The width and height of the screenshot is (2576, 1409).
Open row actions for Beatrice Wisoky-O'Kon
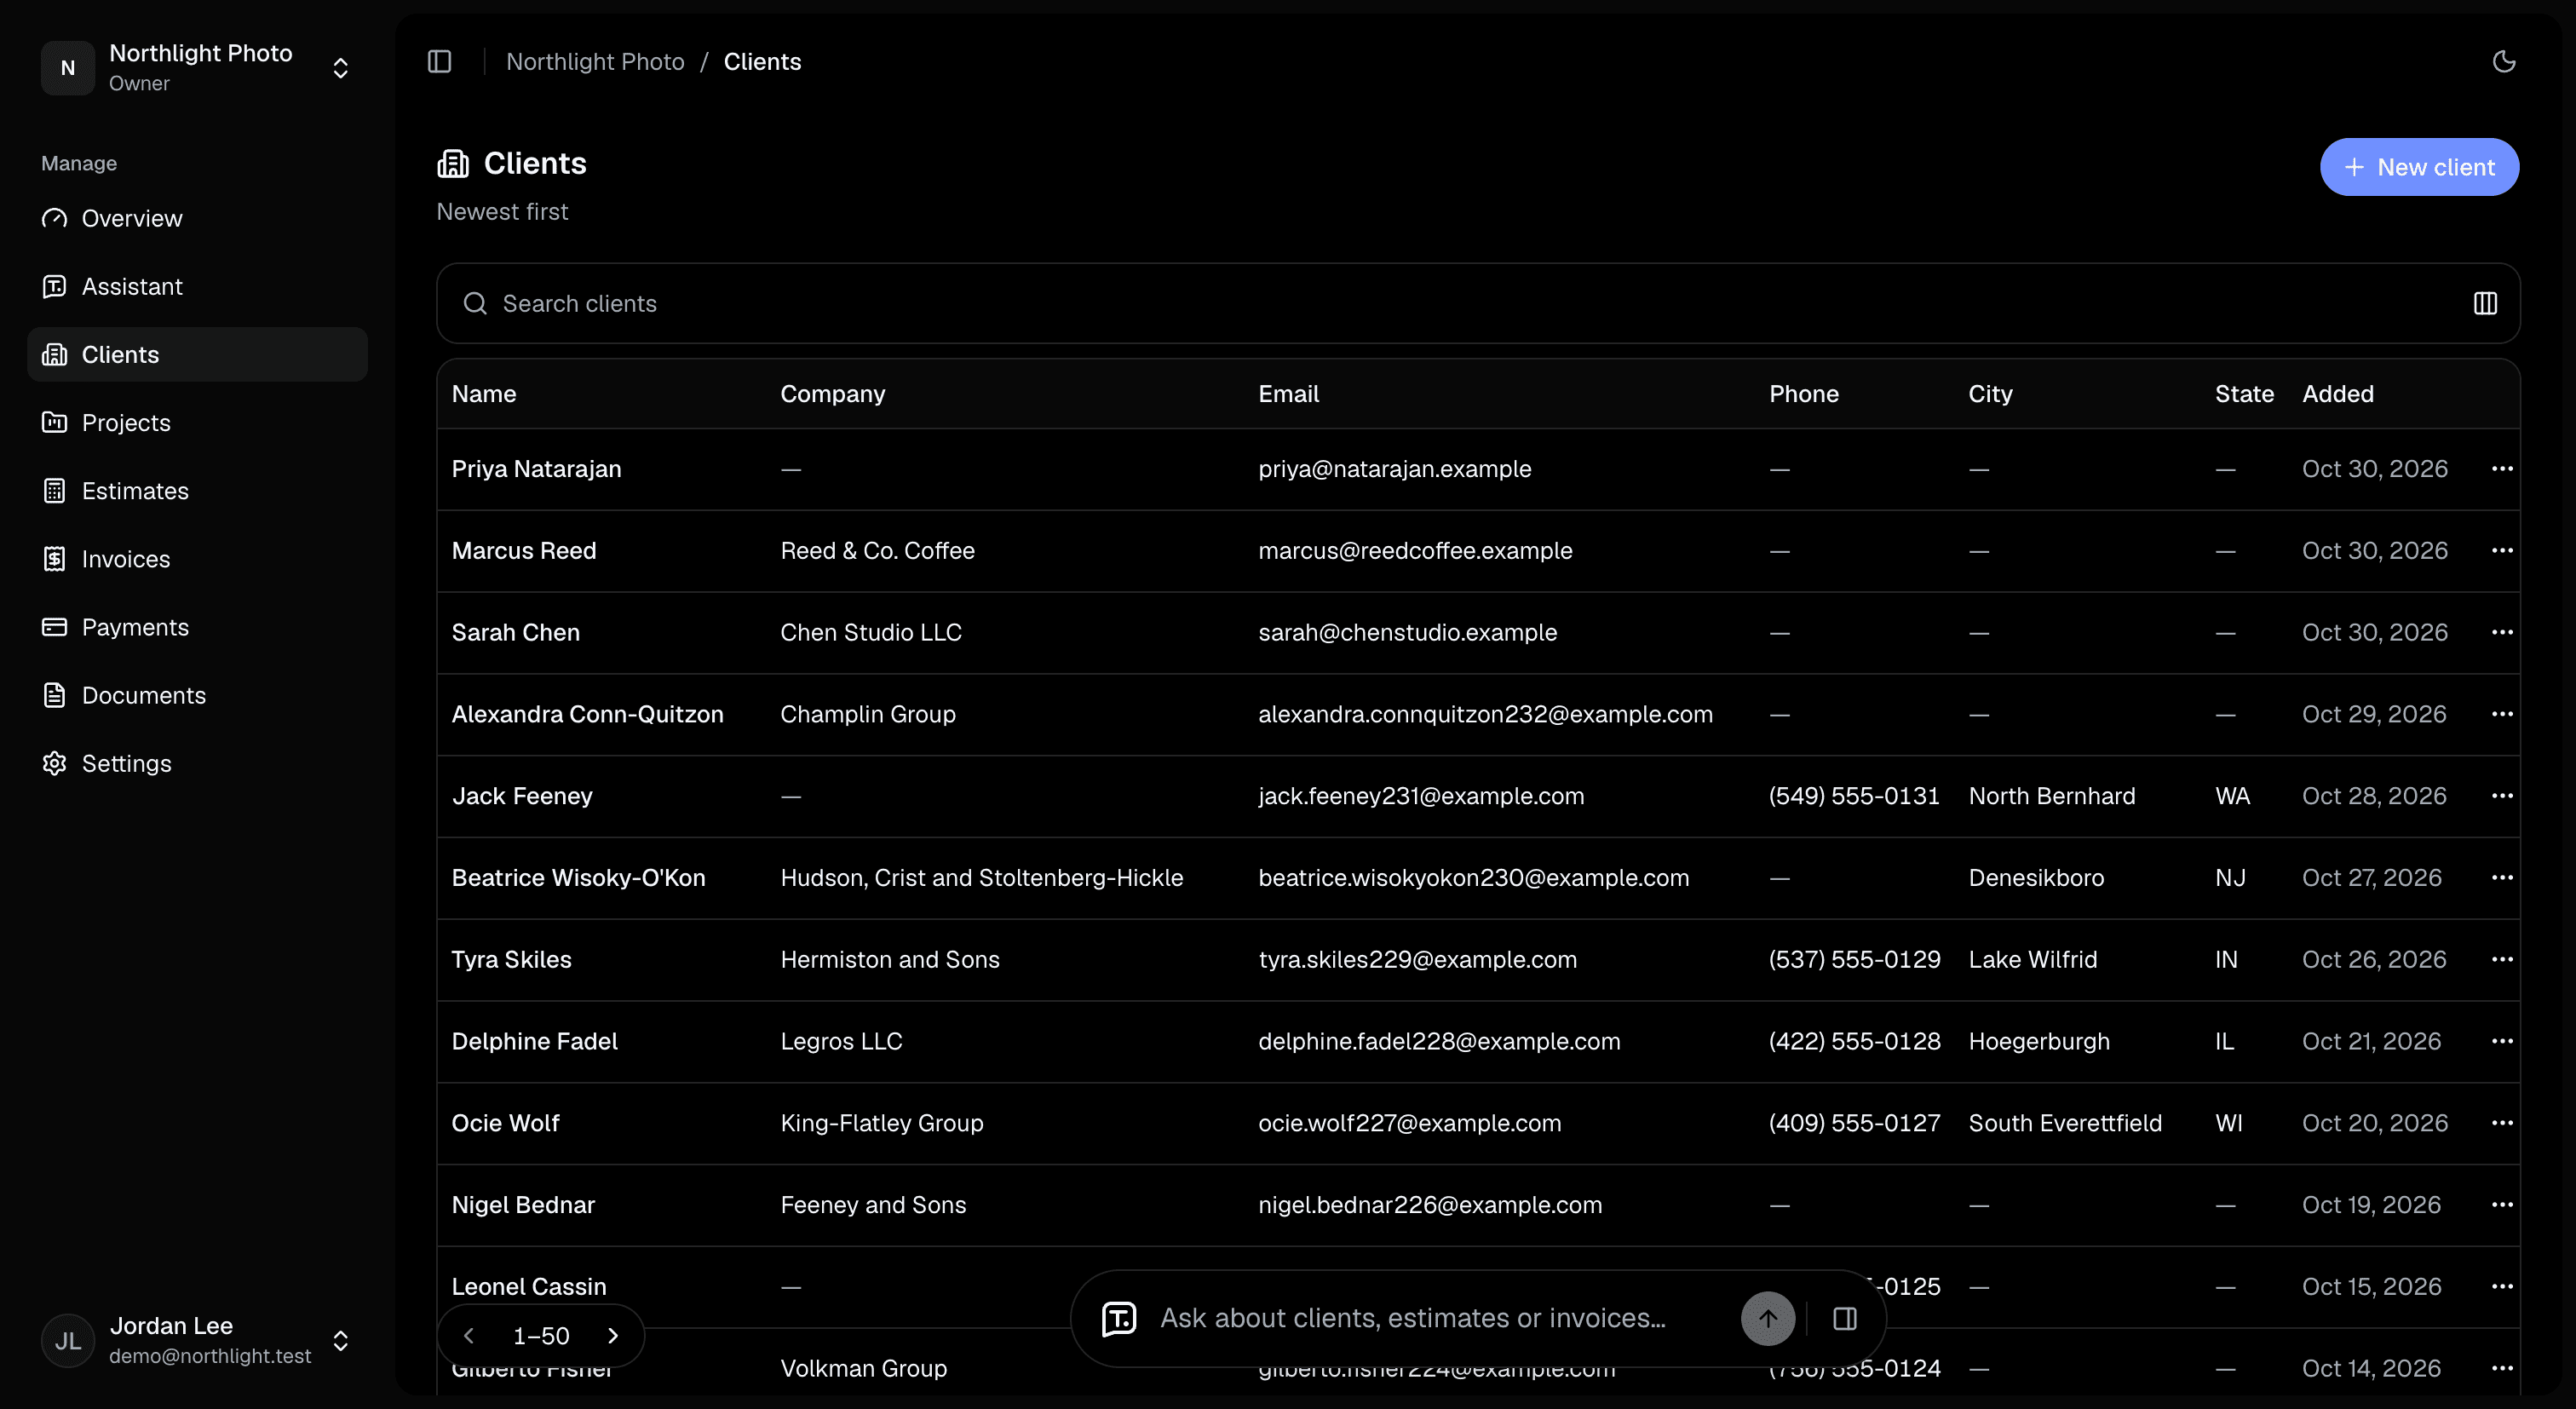pos(2502,878)
